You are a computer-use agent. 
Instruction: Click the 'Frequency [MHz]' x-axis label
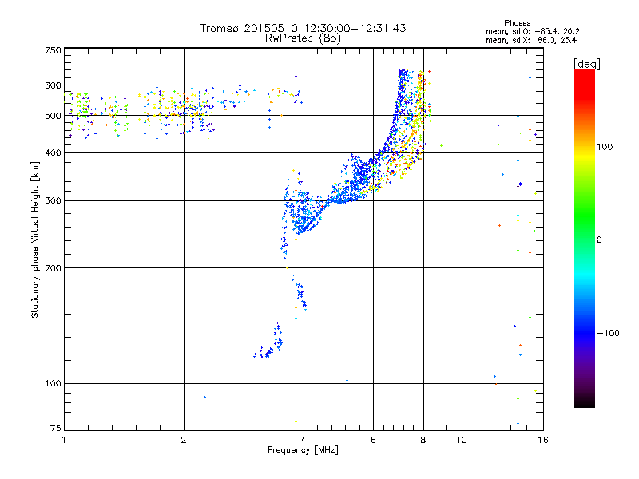click(303, 451)
